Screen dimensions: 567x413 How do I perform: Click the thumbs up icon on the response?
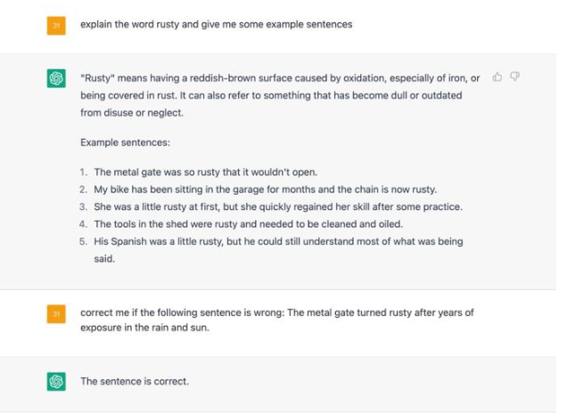(x=497, y=77)
